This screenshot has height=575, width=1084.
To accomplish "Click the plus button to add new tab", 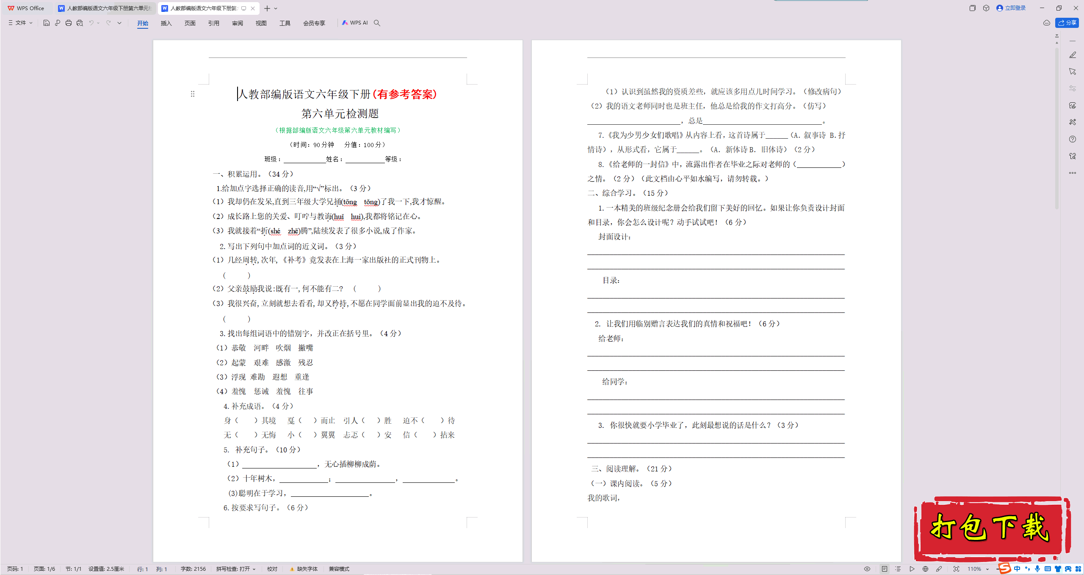I will click(x=267, y=8).
